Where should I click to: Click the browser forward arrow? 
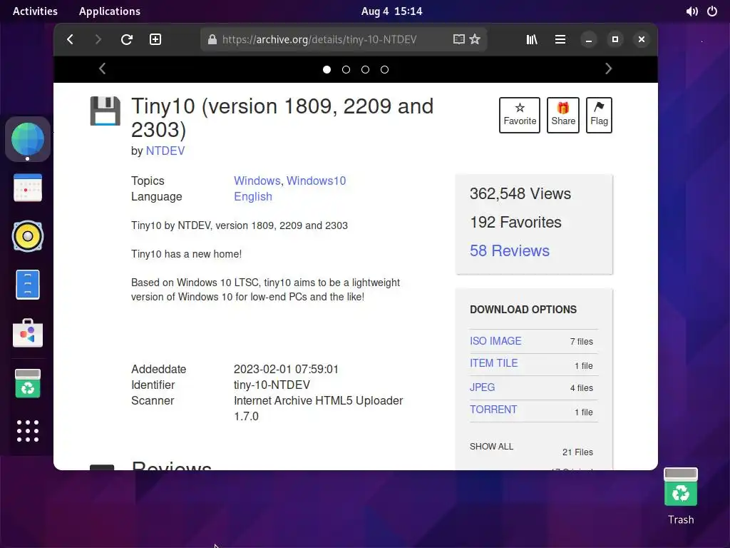pos(98,40)
